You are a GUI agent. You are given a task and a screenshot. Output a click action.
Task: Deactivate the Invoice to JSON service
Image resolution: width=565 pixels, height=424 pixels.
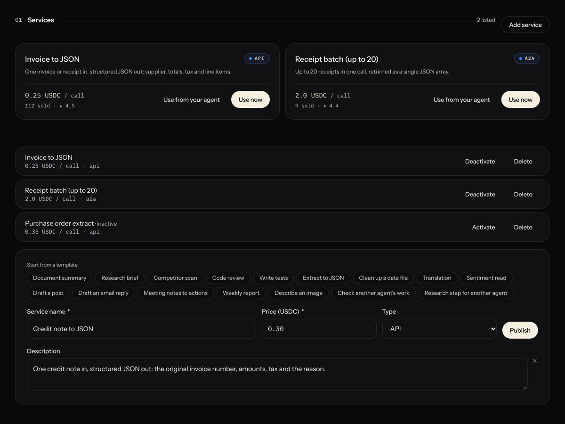click(x=480, y=161)
